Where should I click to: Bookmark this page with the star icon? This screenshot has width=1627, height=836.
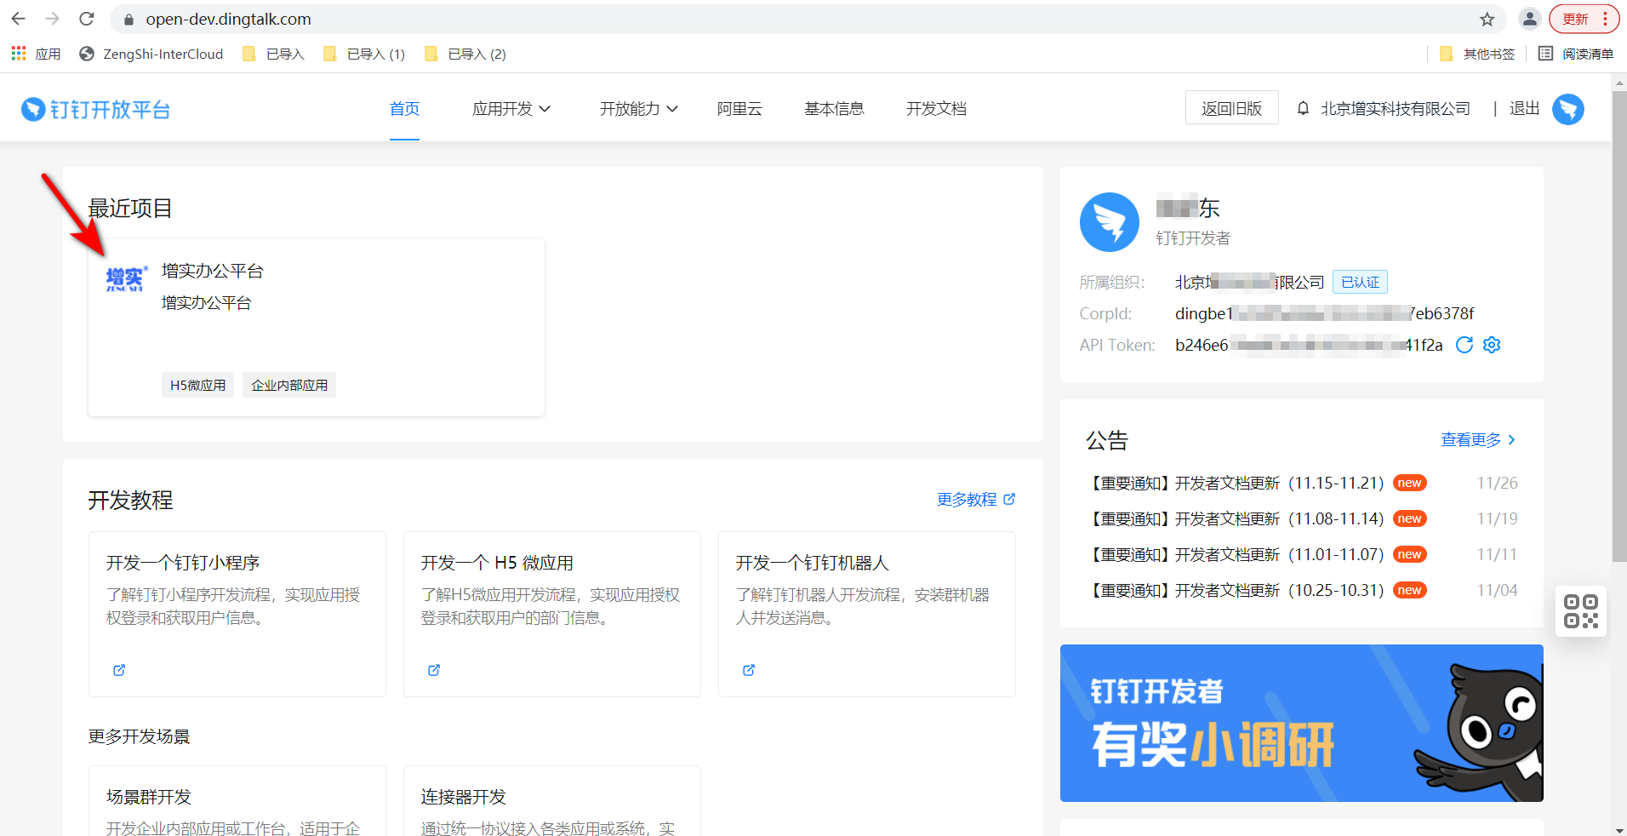coord(1487,19)
